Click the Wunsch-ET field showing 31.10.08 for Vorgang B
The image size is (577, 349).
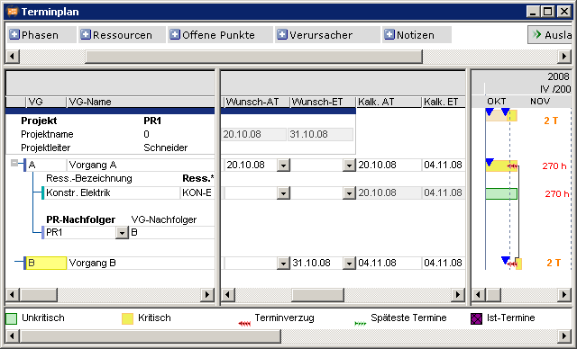tap(316, 264)
